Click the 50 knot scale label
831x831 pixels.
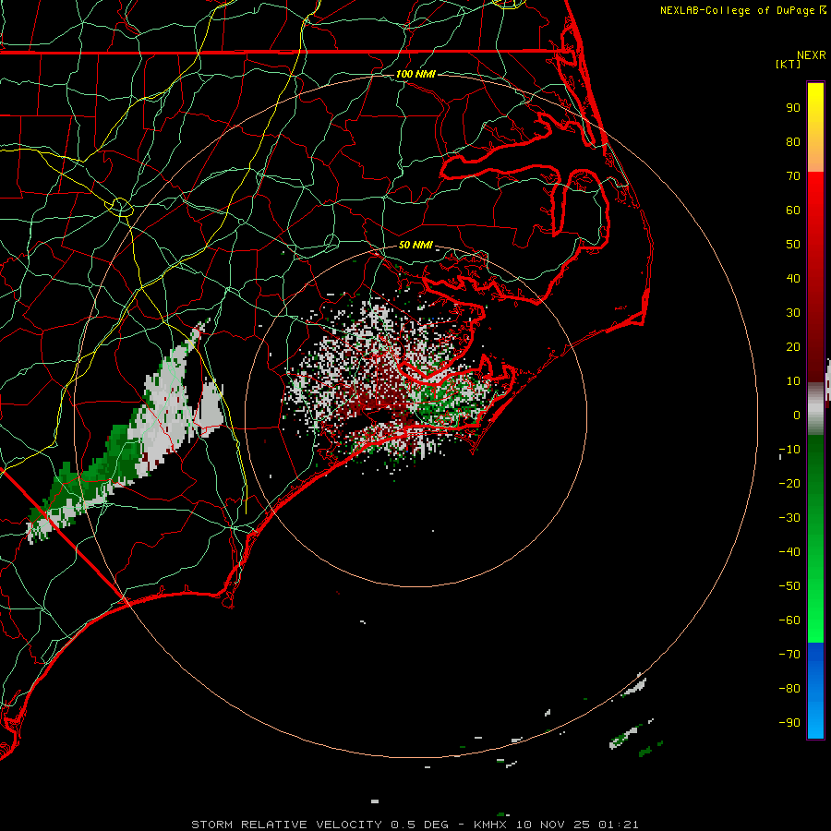point(793,245)
